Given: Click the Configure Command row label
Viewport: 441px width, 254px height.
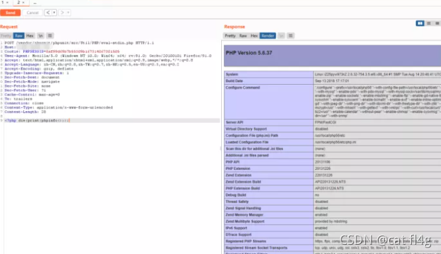Looking at the screenshot, I should tap(242, 88).
